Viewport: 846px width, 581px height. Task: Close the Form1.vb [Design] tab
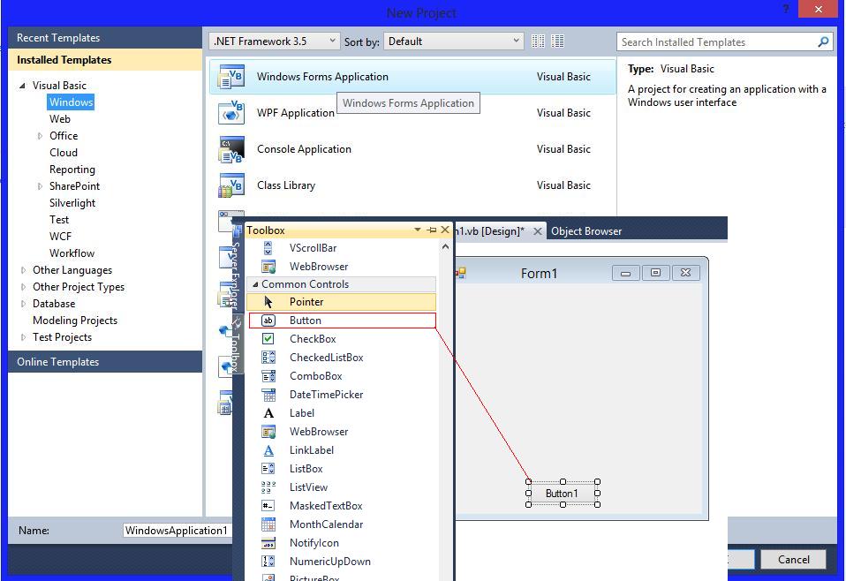[x=538, y=230]
